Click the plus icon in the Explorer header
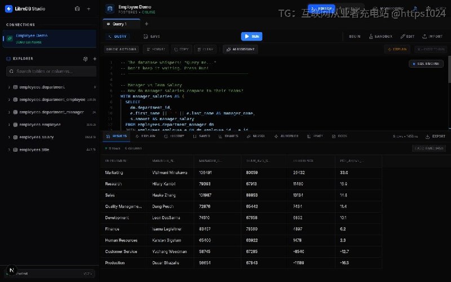451x282 pixels. pos(95,59)
